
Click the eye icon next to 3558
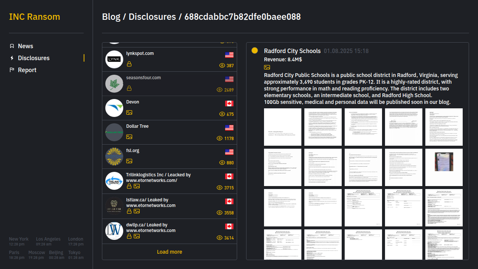point(220,213)
